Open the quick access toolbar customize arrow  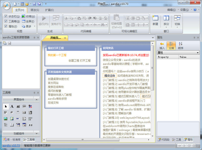point(46,4)
